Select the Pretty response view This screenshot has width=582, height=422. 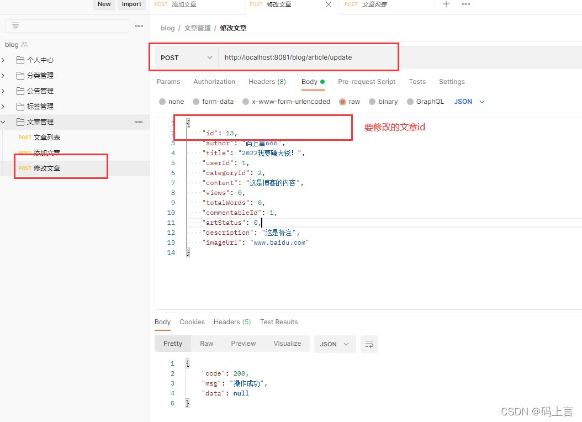[x=173, y=344]
